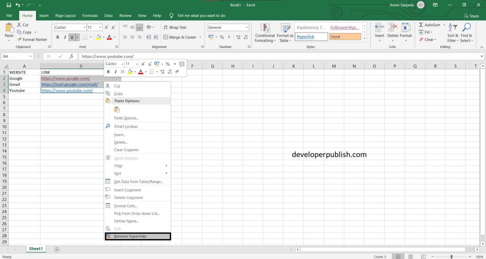Toggle underline formatting
Screen dimensions: 486x259
72,37
